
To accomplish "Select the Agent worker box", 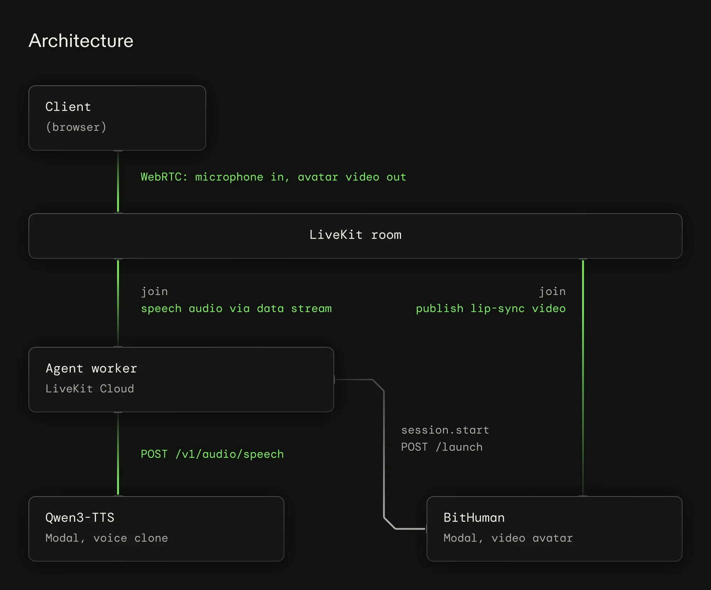I will click(181, 380).
